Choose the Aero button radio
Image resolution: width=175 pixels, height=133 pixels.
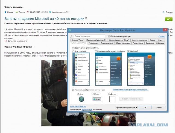coord(78,94)
